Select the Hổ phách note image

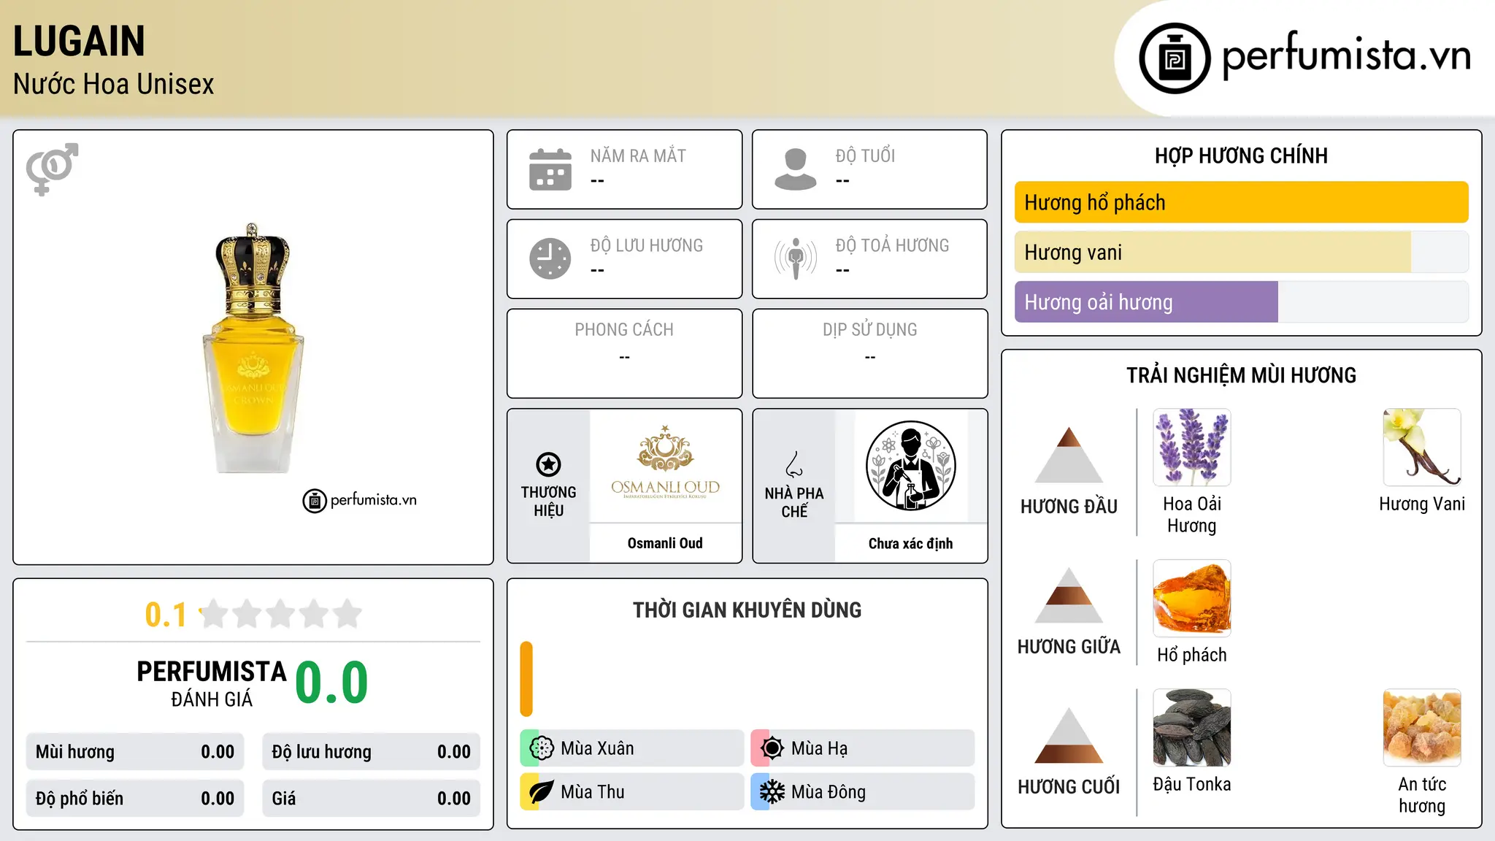pos(1192,599)
